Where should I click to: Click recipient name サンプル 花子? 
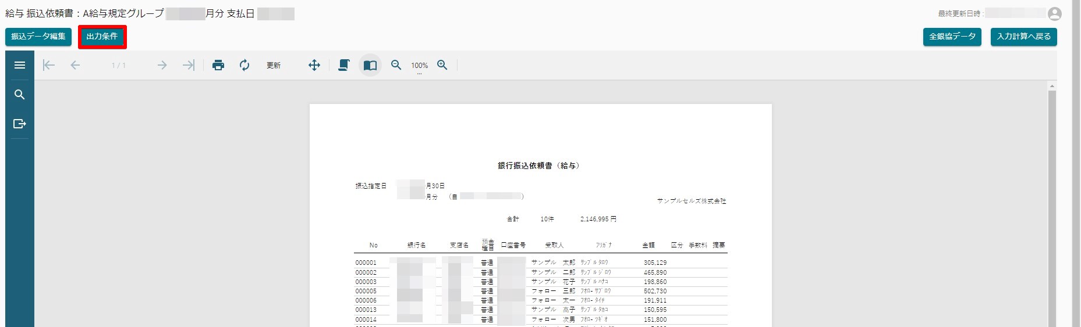(x=553, y=282)
